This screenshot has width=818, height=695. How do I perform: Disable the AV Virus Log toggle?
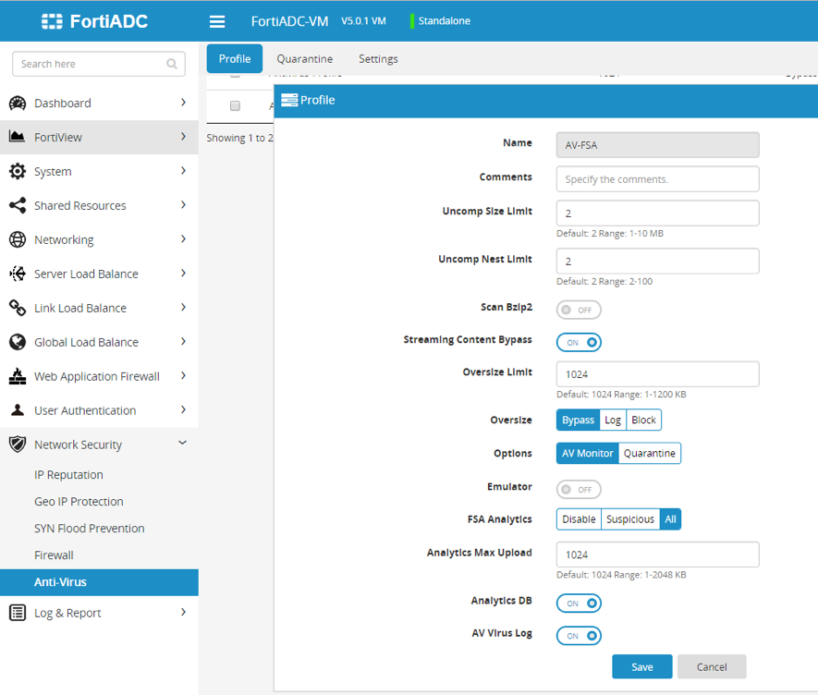[x=579, y=635]
